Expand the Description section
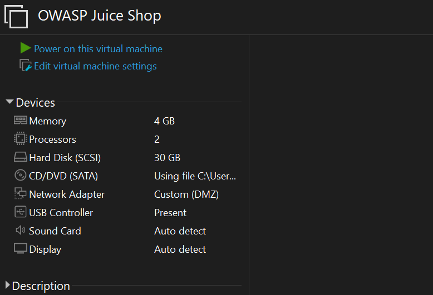This screenshot has width=433, height=295. point(8,286)
